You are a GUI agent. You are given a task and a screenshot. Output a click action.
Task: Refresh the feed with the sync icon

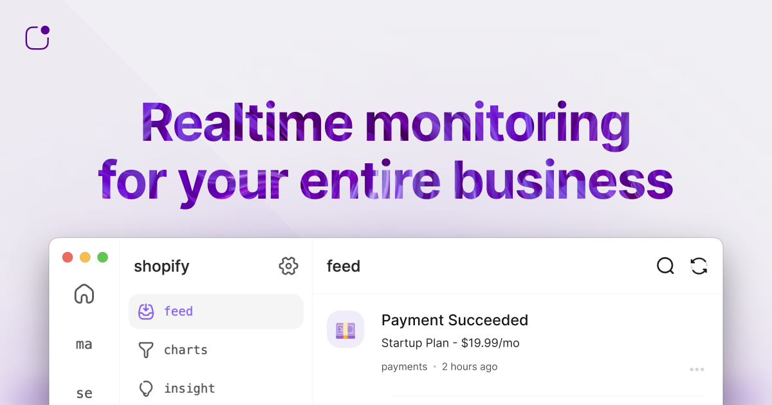tap(699, 266)
